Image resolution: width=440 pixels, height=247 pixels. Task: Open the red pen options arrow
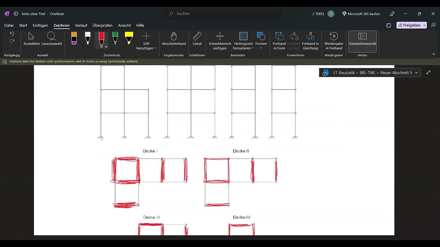pos(106,47)
